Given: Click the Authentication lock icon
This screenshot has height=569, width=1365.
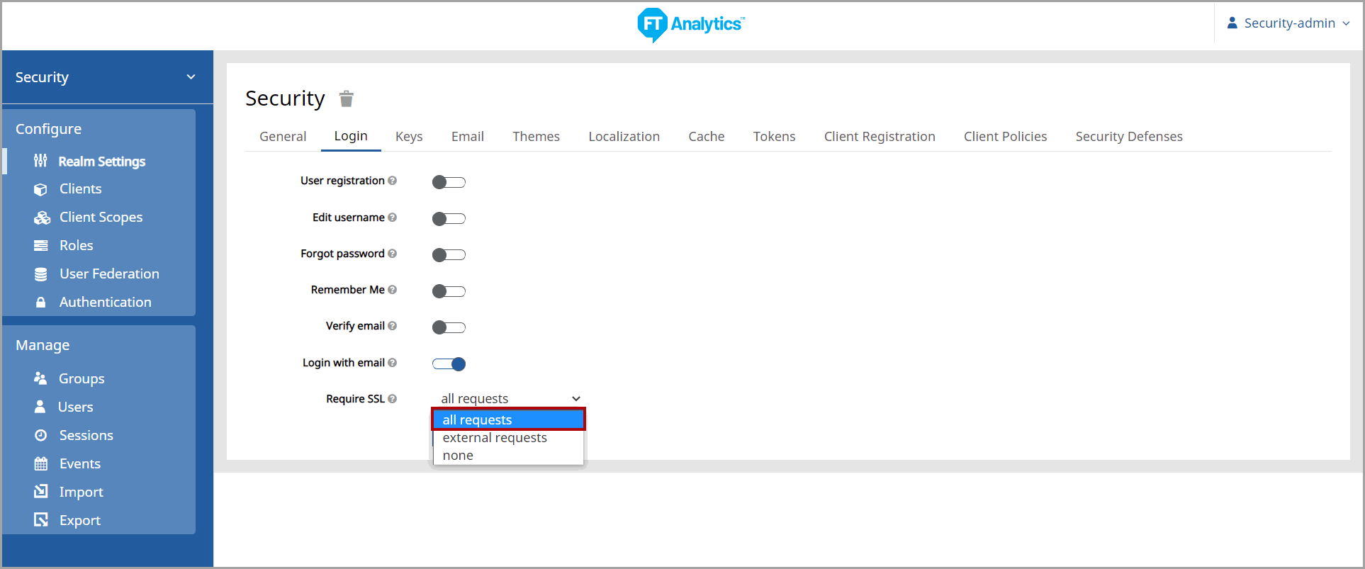Looking at the screenshot, I should (41, 303).
